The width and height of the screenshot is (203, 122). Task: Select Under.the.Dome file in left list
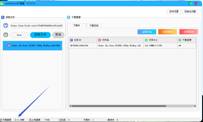point(32,46)
